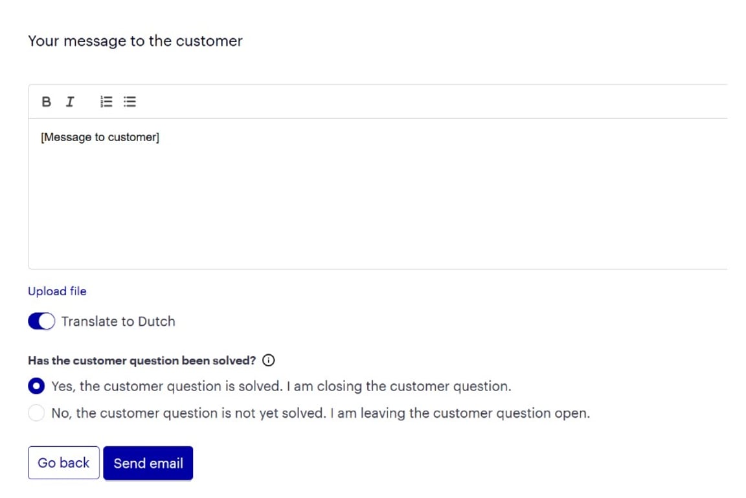Click the Has the customer question been solved label
The width and height of the screenshot is (746, 498).
(x=142, y=361)
